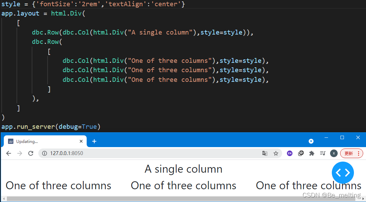Click the 'app.layout = html.Div(' code line
366x202 pixels.
tap(44, 13)
